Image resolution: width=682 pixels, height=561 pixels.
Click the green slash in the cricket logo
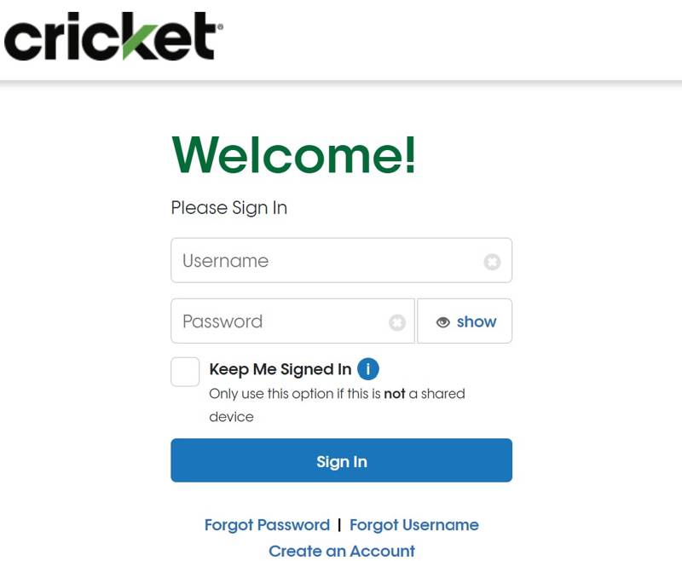point(139,42)
